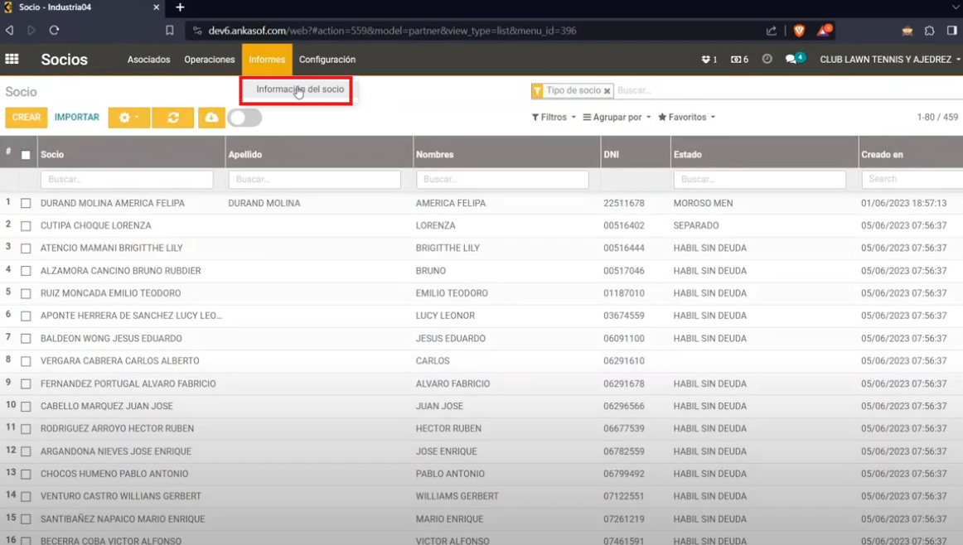Open the Configuración menu
Image resolution: width=963 pixels, height=545 pixels.
327,60
